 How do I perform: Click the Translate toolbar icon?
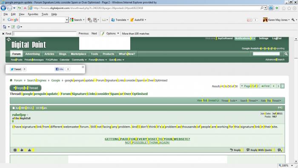tap(113, 20)
